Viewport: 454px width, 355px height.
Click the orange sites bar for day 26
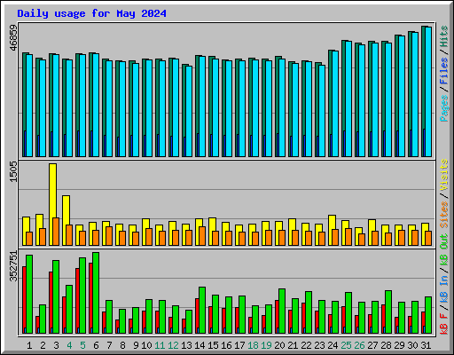362,240
